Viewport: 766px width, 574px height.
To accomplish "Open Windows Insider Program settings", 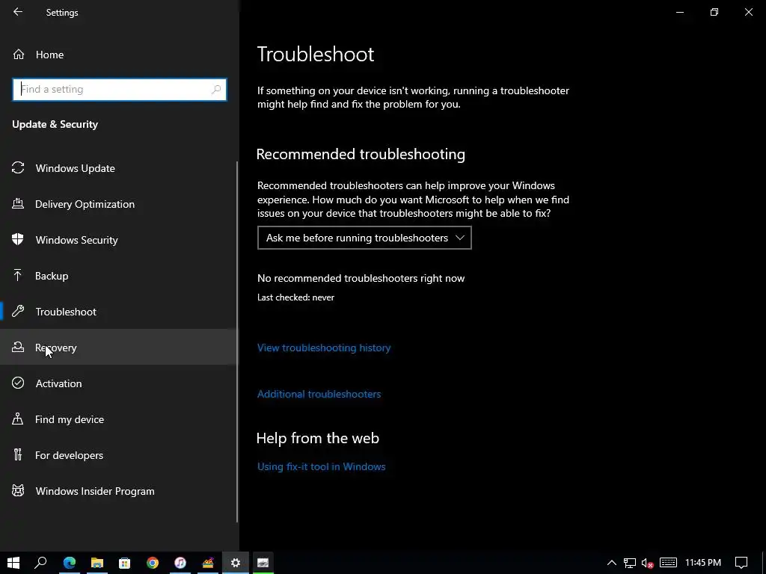I will pos(119,490).
